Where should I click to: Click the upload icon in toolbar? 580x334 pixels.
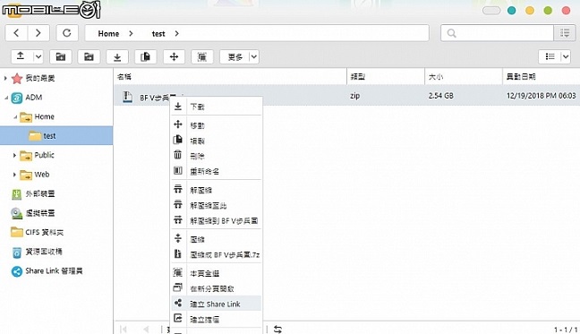[21, 56]
